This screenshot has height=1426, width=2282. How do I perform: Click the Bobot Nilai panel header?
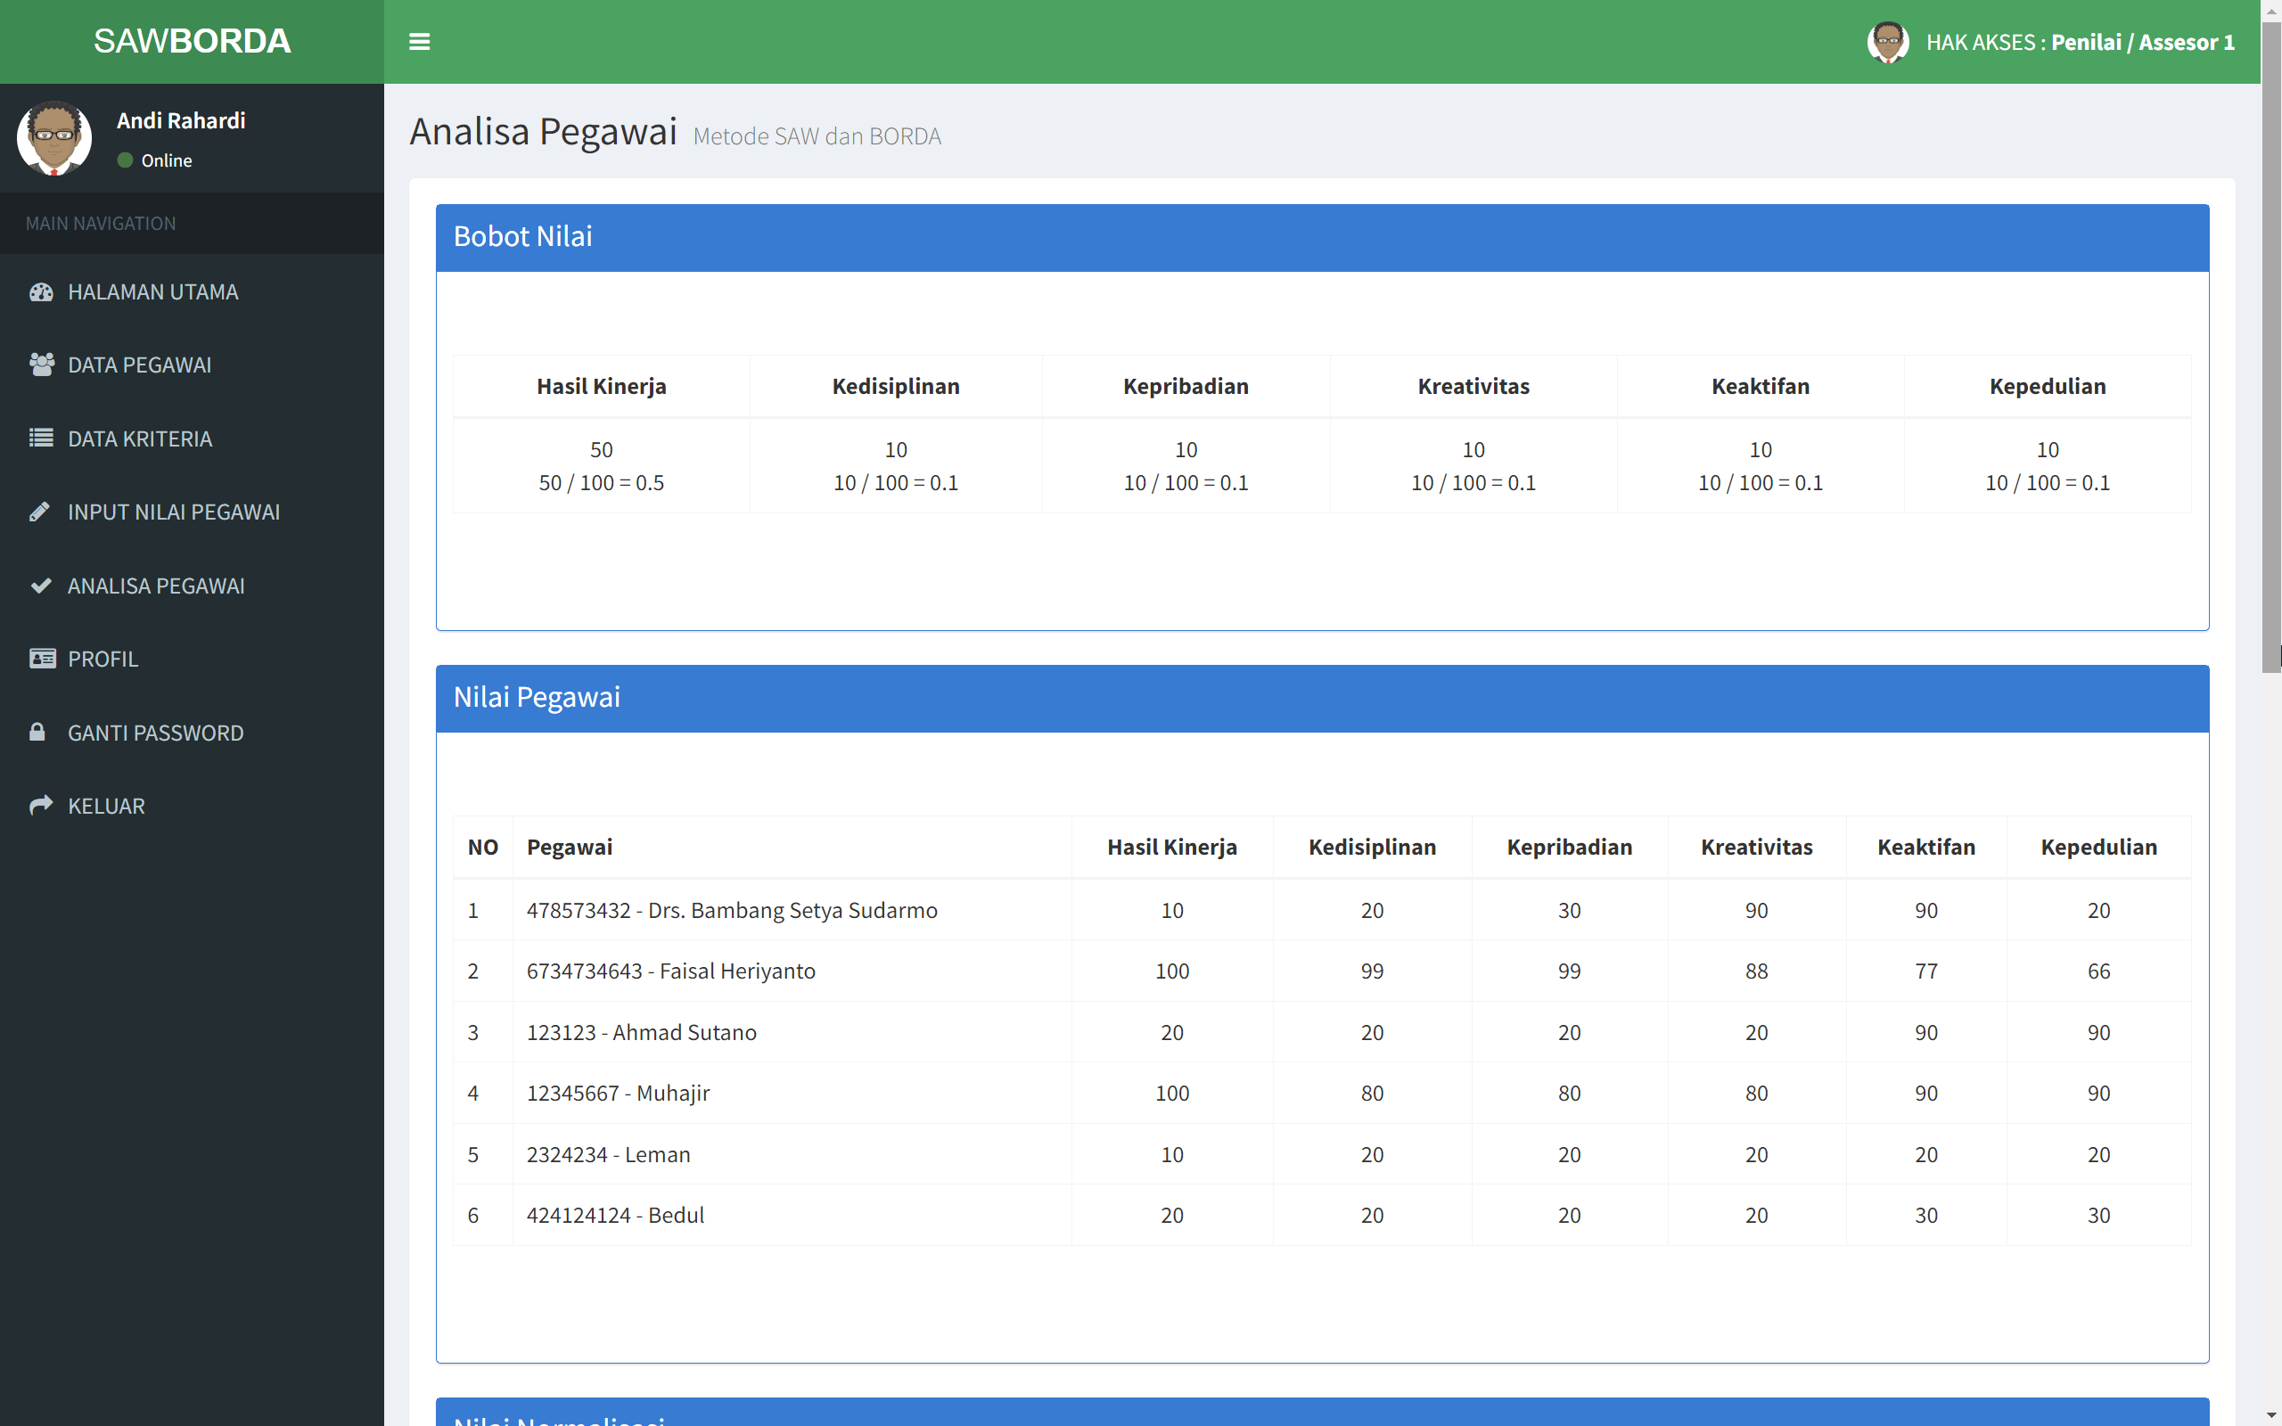[x=522, y=237]
